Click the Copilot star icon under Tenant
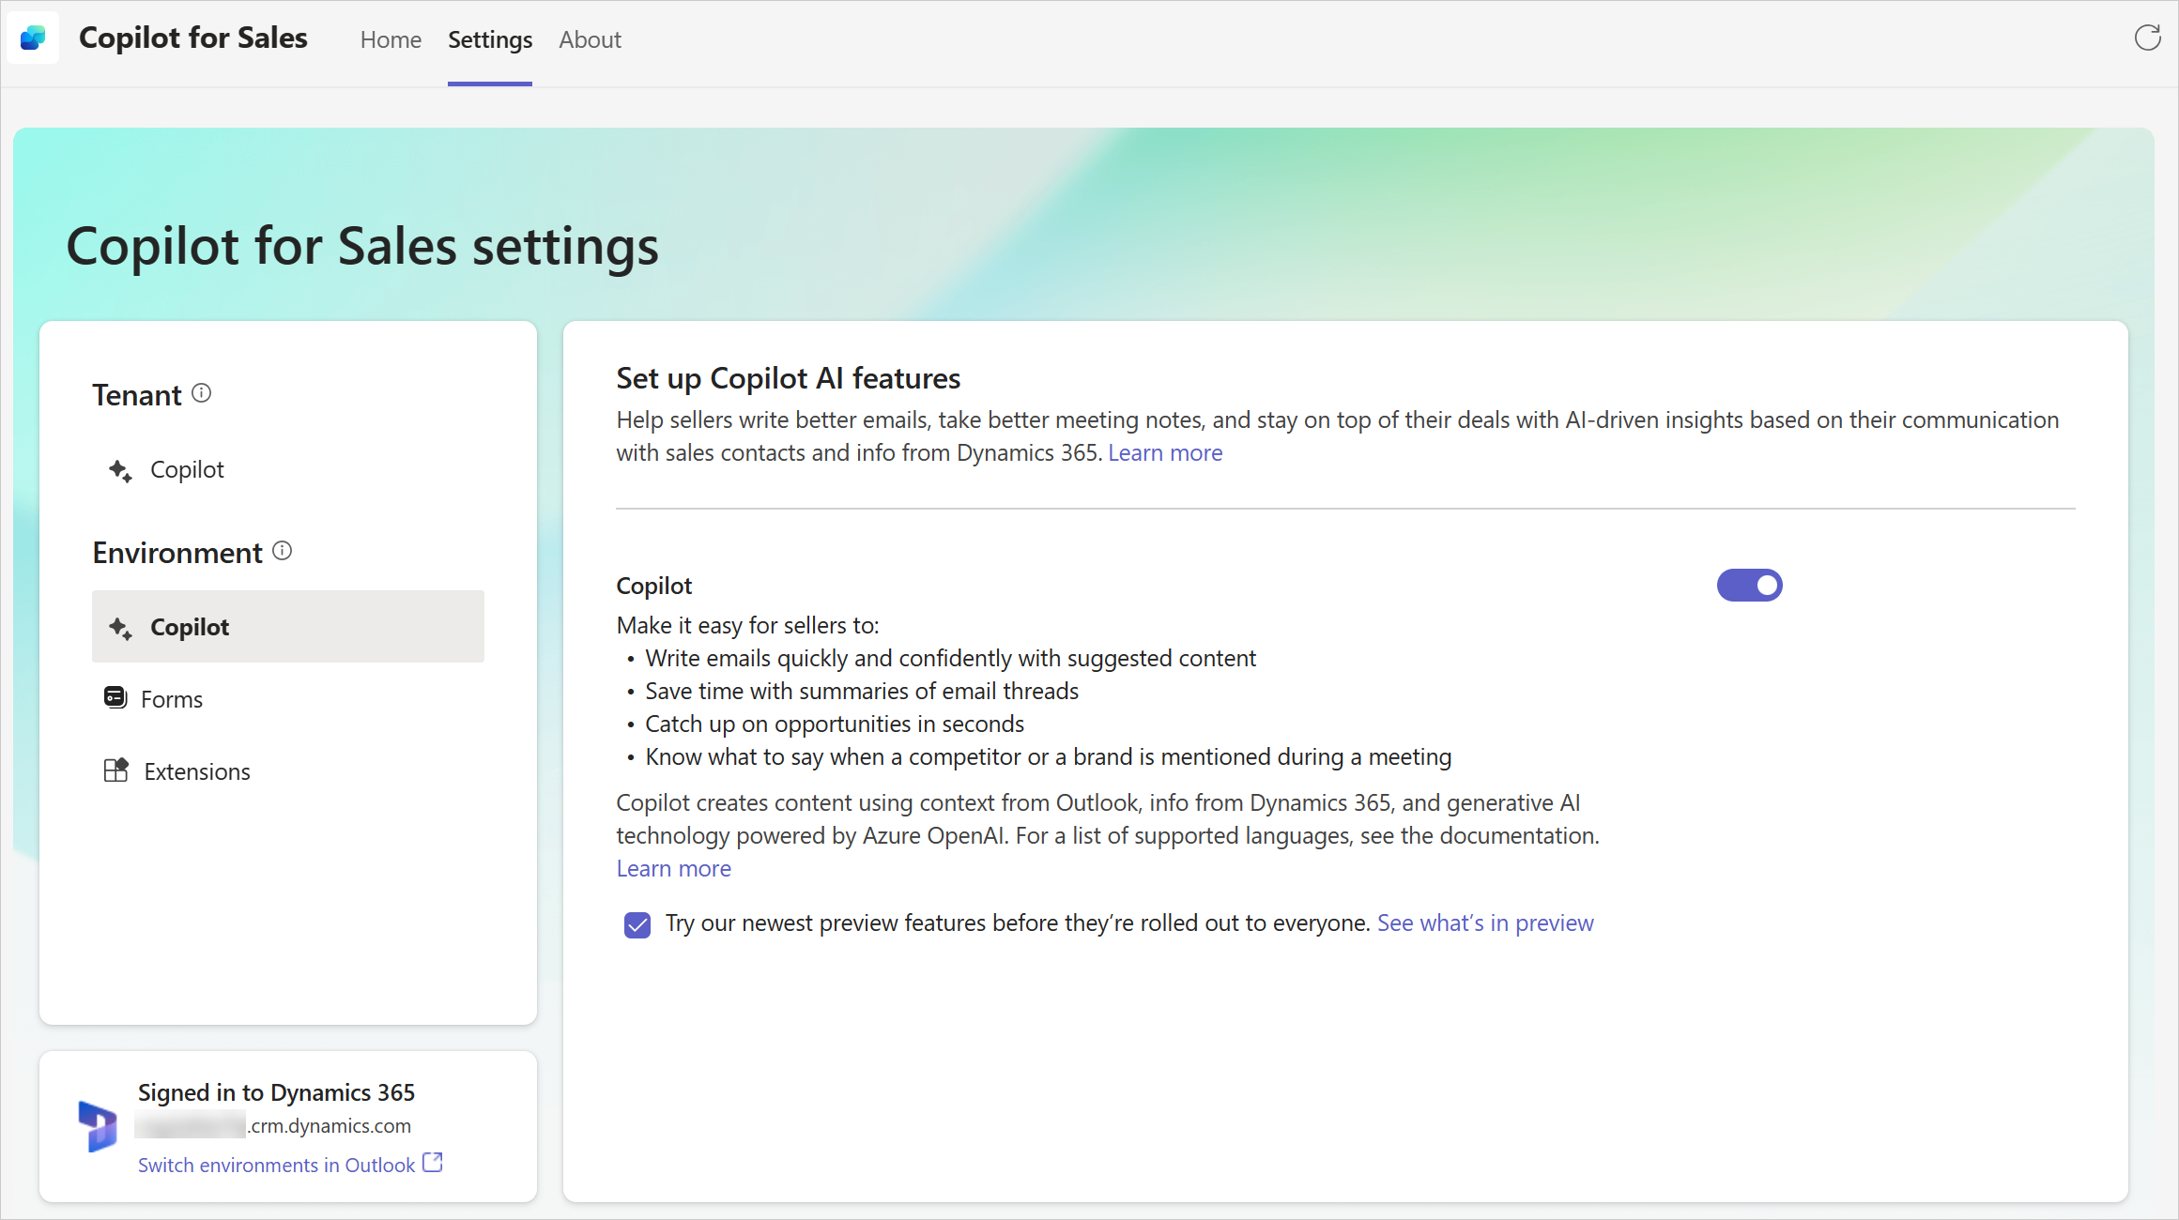This screenshot has width=2179, height=1220. coord(120,468)
